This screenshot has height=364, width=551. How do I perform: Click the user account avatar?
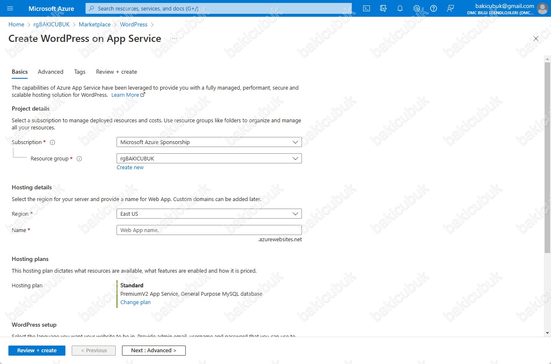pos(542,8)
